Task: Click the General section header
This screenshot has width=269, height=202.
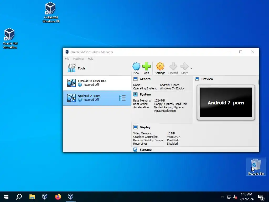Action: 146,79
